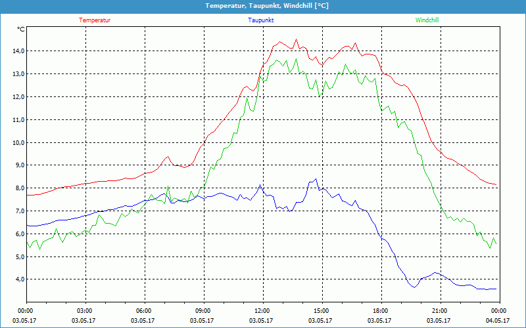This screenshot has width=526, height=328.
Task: Select the 7,0 y-axis value
Action: tap(20, 211)
